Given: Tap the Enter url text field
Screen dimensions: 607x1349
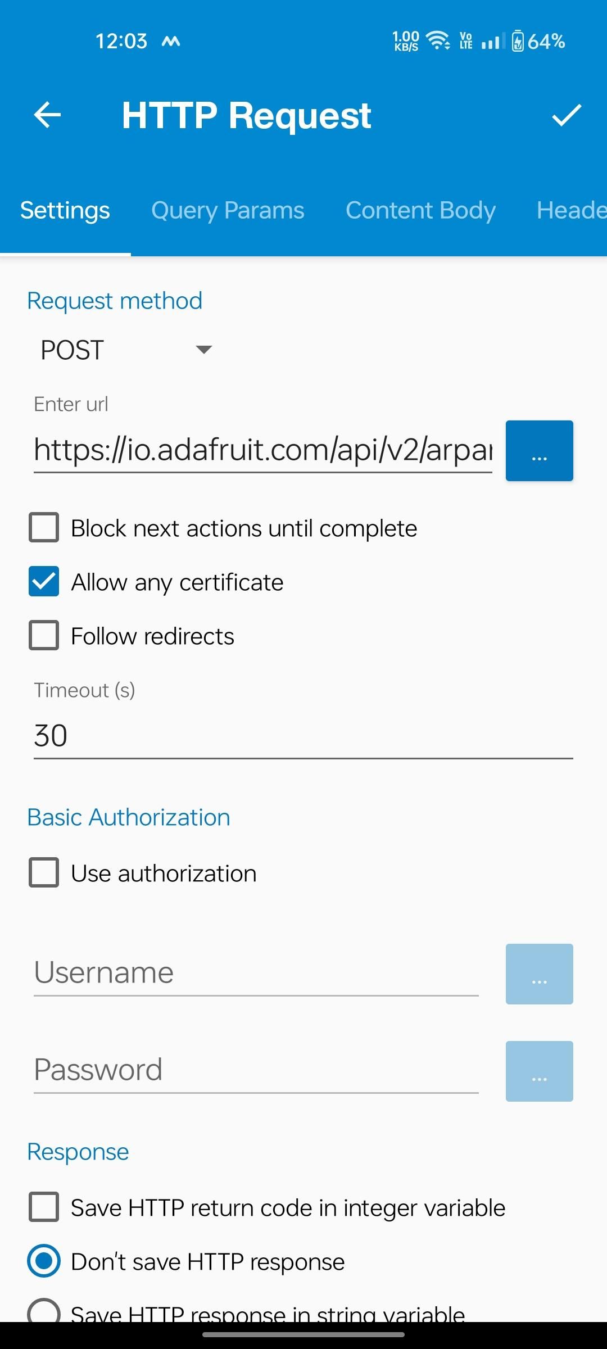Looking at the screenshot, I should [262, 450].
